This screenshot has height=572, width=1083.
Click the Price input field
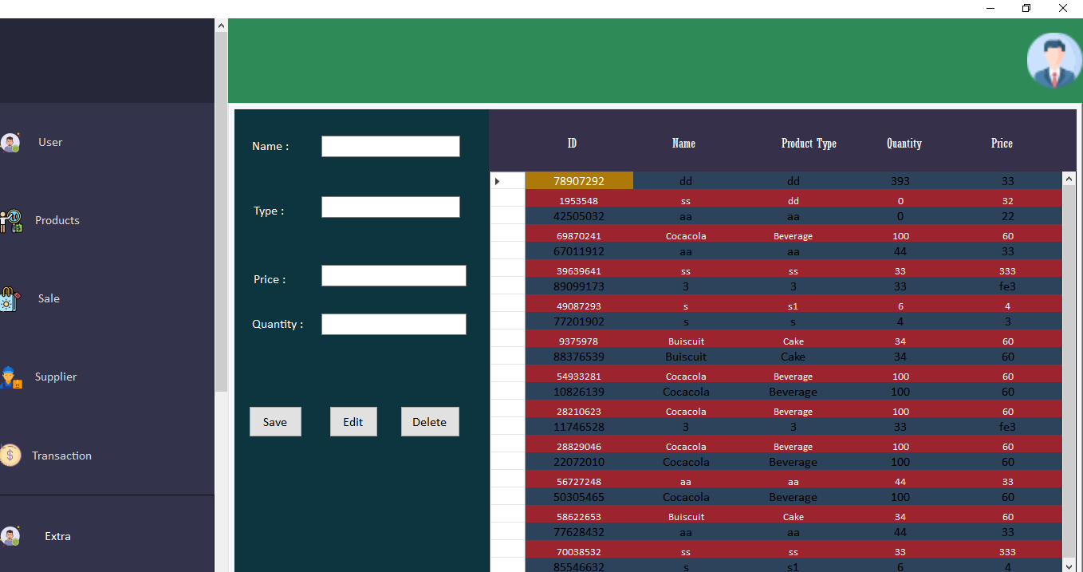[393, 275]
